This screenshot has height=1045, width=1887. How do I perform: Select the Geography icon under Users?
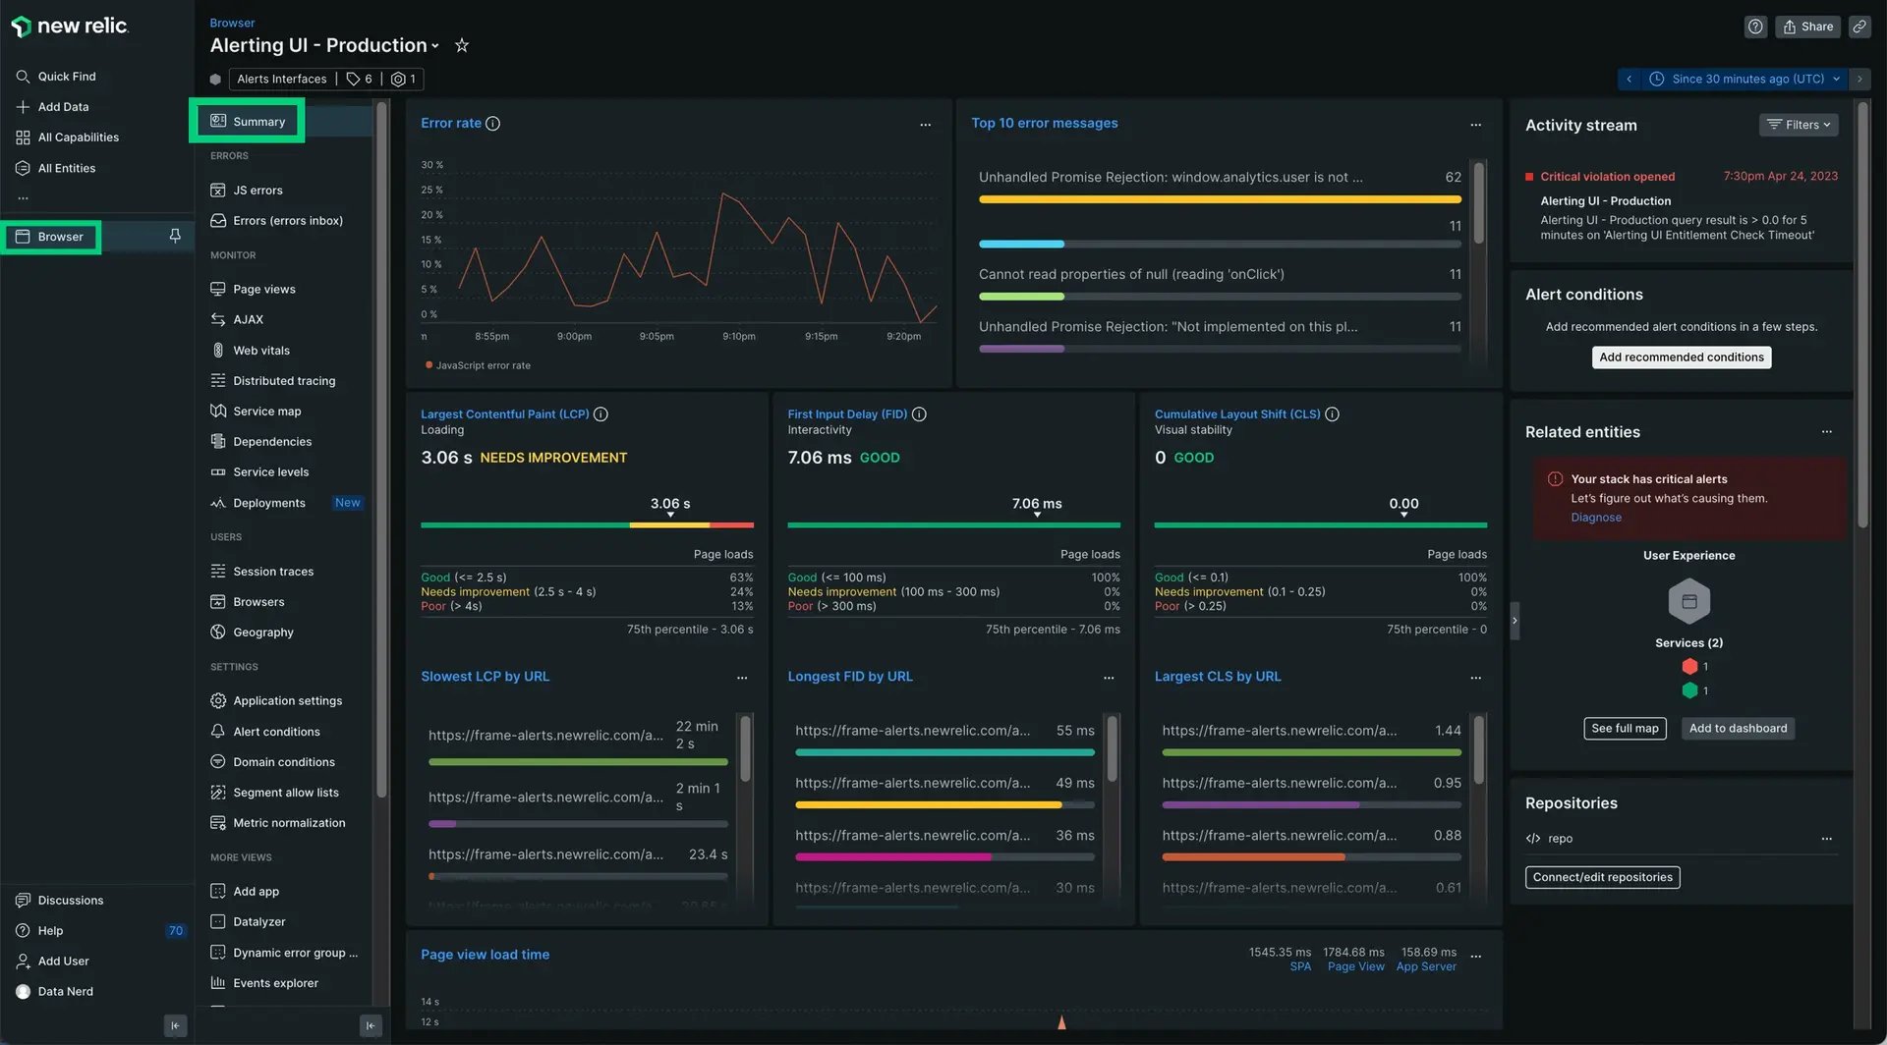(218, 632)
